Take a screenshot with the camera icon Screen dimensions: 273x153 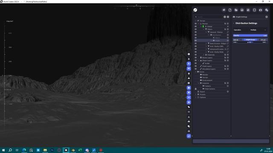(x=261, y=10)
